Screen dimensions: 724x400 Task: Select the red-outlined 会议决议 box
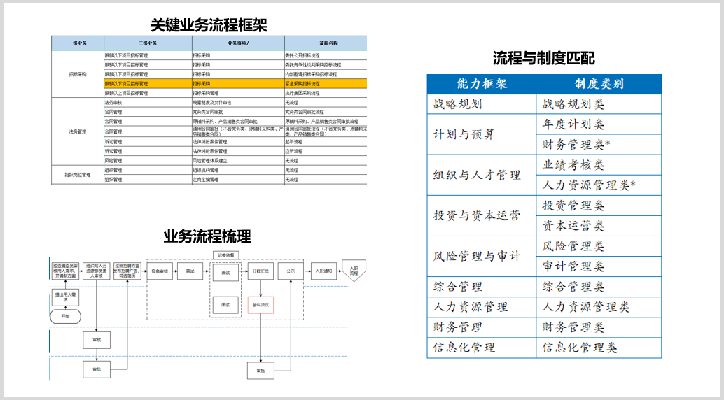tap(260, 306)
